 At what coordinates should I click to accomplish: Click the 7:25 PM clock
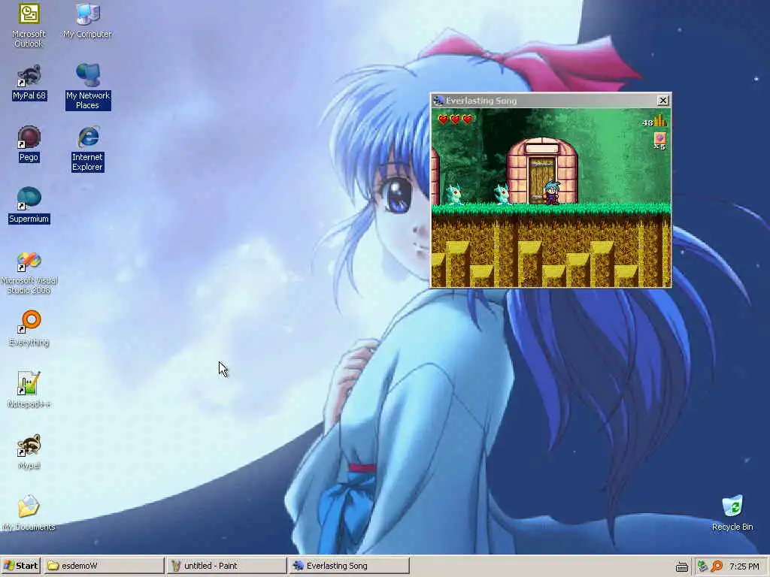click(744, 566)
